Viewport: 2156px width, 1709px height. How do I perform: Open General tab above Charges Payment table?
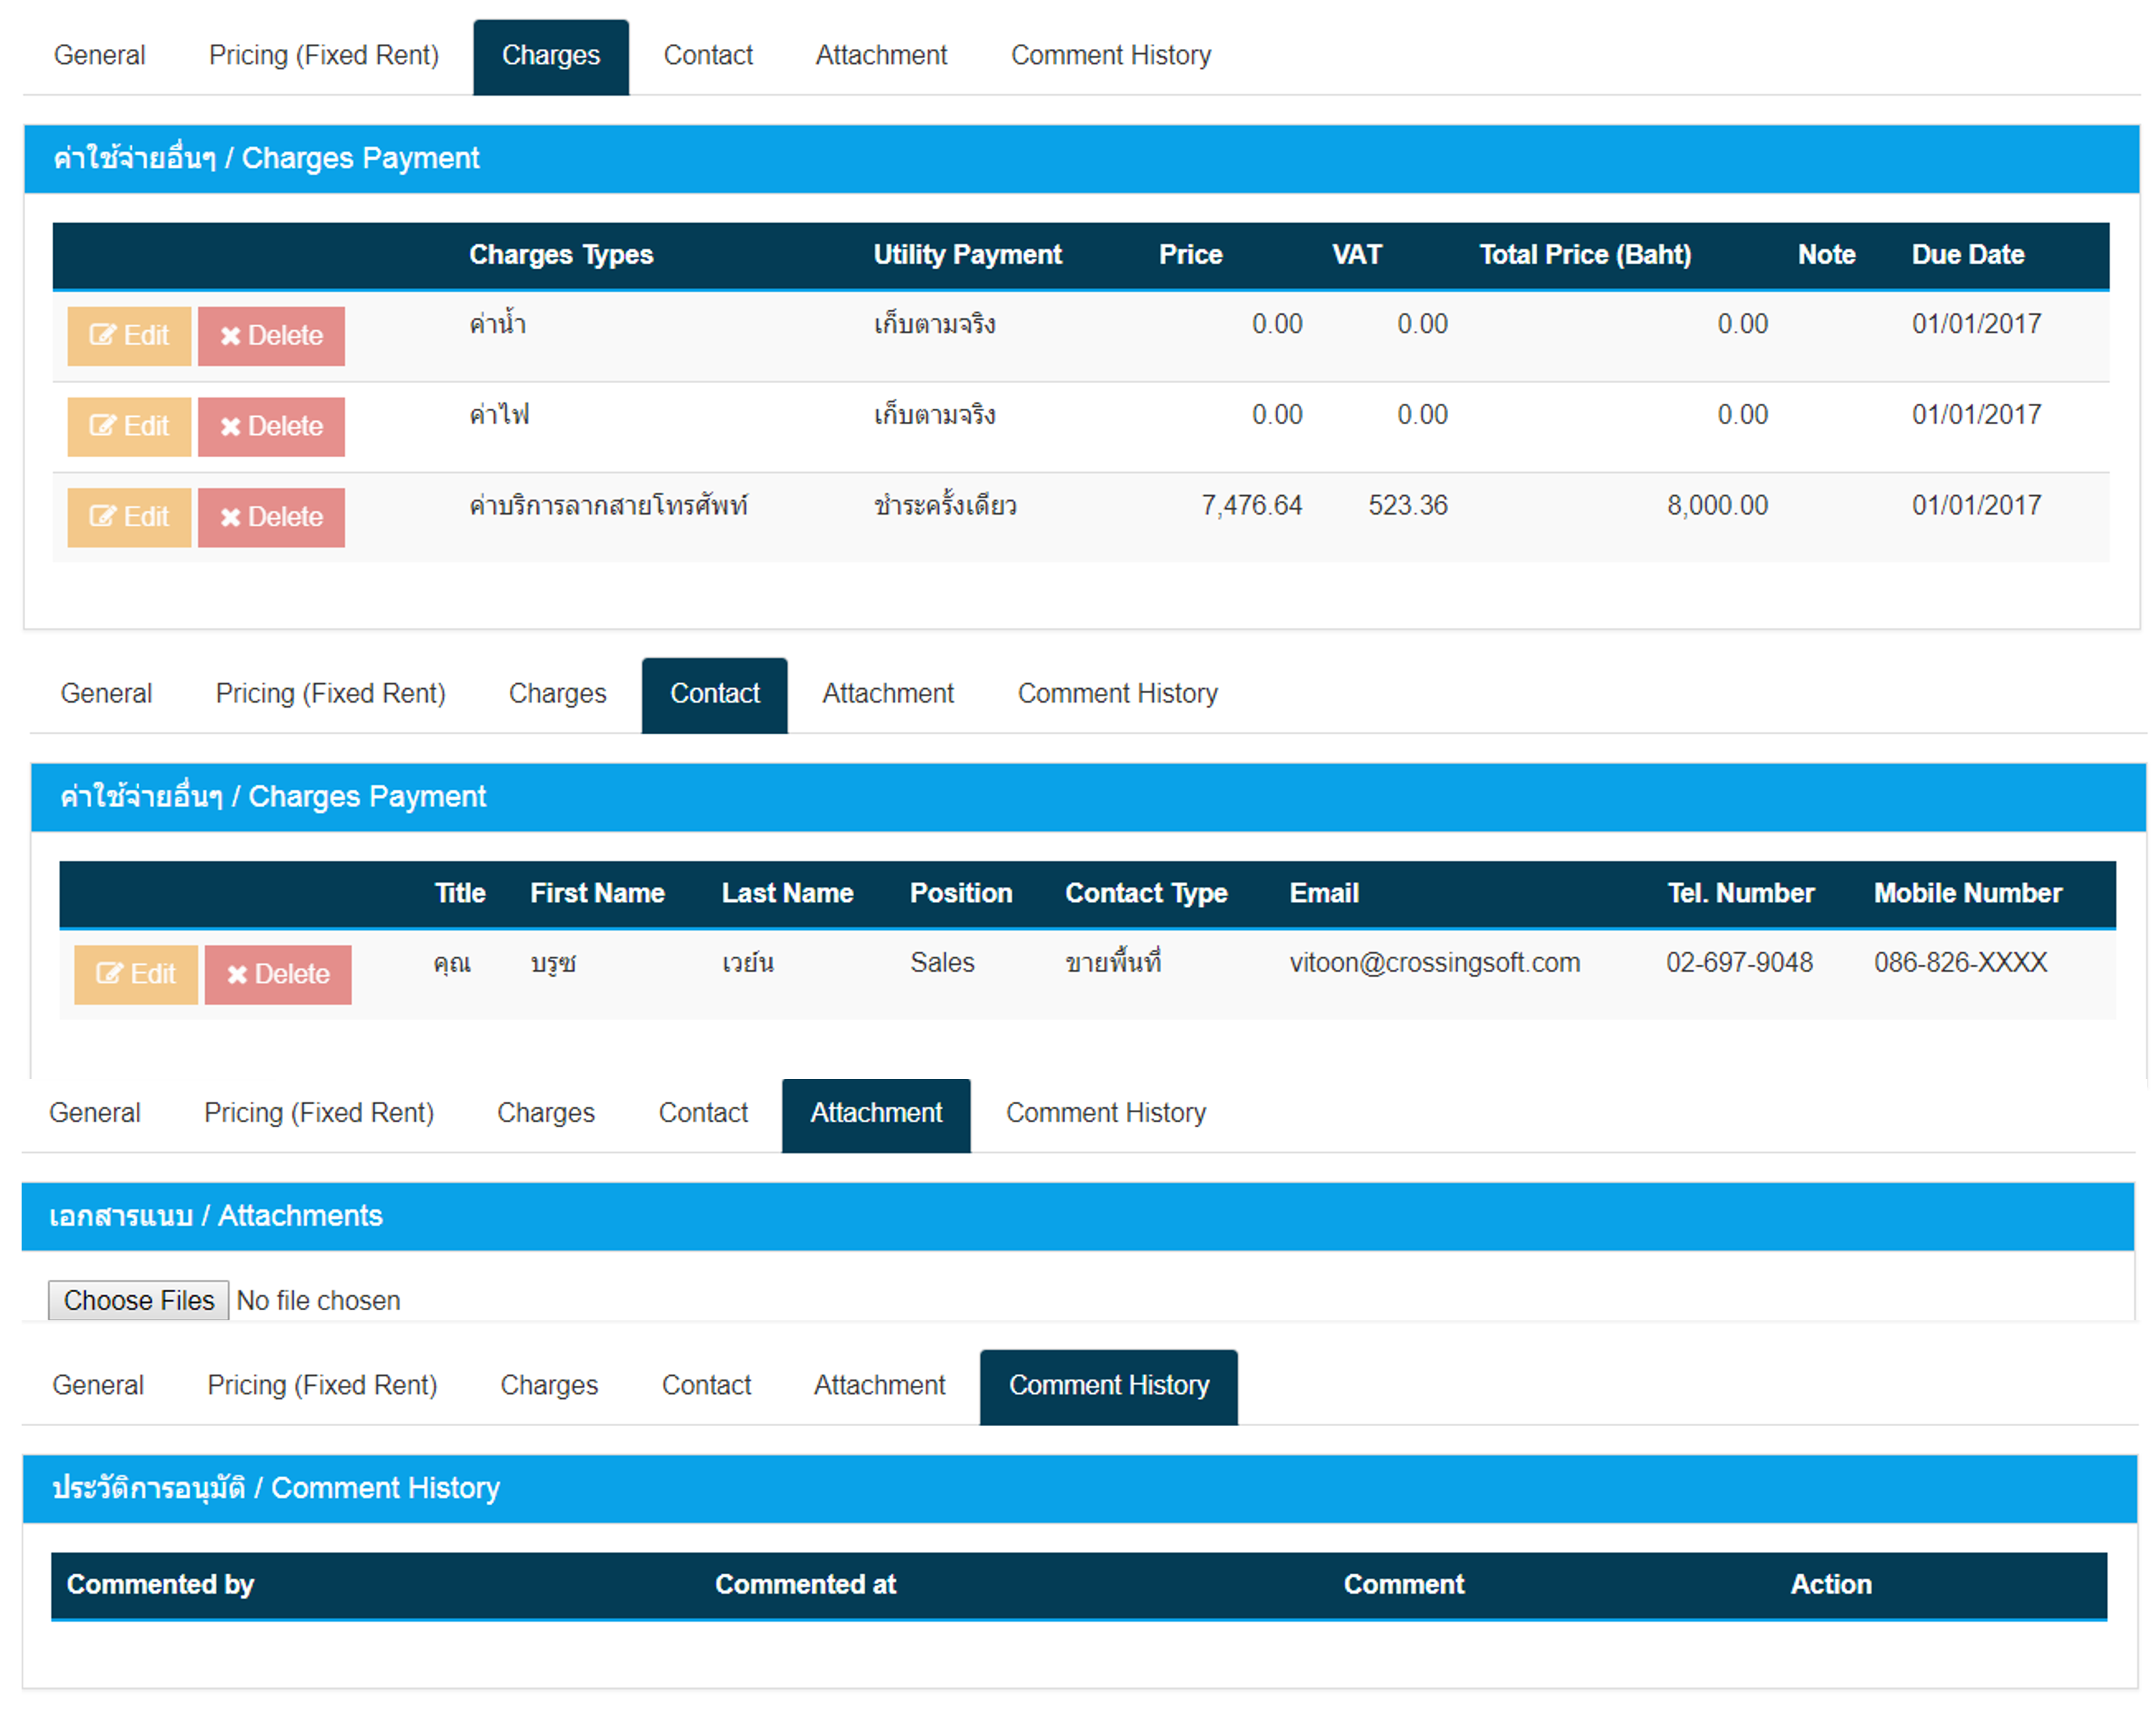click(x=99, y=56)
